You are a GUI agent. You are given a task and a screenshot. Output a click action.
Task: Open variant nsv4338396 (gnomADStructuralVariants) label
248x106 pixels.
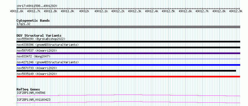click(48, 45)
